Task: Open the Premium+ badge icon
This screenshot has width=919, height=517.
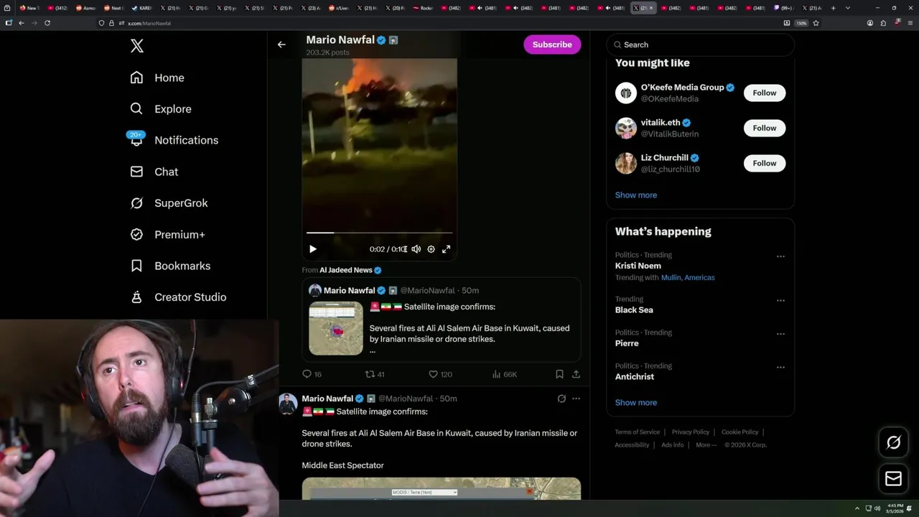Action: click(136, 234)
